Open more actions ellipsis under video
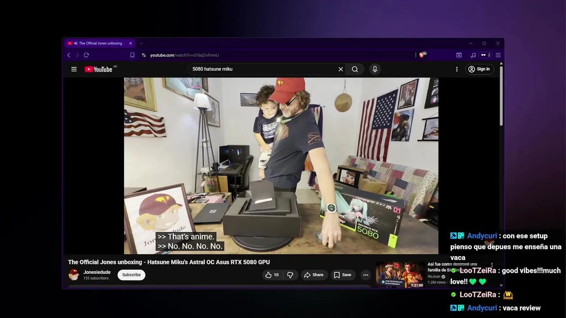Image resolution: width=566 pixels, height=318 pixels. click(366, 275)
